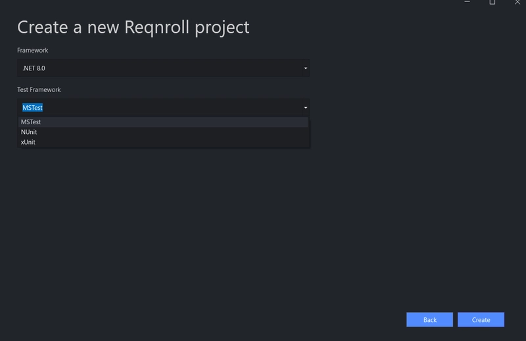Open the Framework dropdown arrow
The width and height of the screenshot is (526, 341).
[306, 68]
